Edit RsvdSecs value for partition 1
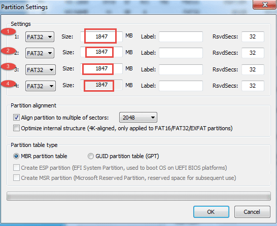 [253, 36]
